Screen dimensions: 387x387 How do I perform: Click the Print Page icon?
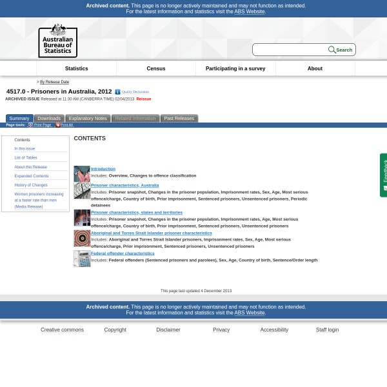30,125
